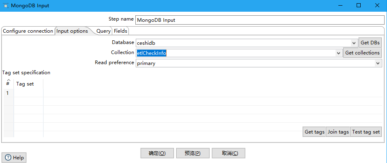The width and height of the screenshot is (387, 163).
Task: Open the Query tab
Action: pos(103,31)
